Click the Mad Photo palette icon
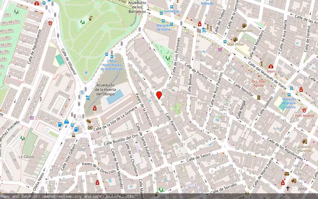318x199 pixels. point(235,39)
